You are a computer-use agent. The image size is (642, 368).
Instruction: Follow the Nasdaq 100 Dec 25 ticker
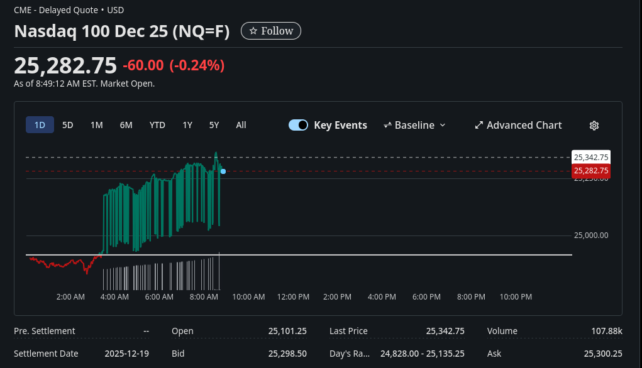pos(271,31)
